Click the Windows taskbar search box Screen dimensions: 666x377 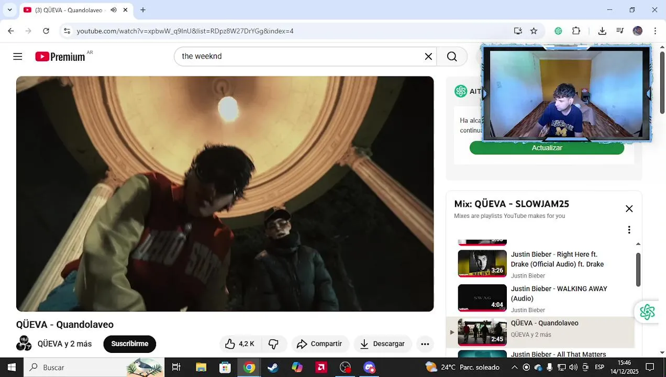click(94, 368)
